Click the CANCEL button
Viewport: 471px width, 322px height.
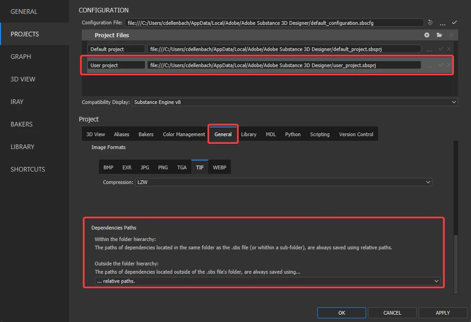pos(392,313)
